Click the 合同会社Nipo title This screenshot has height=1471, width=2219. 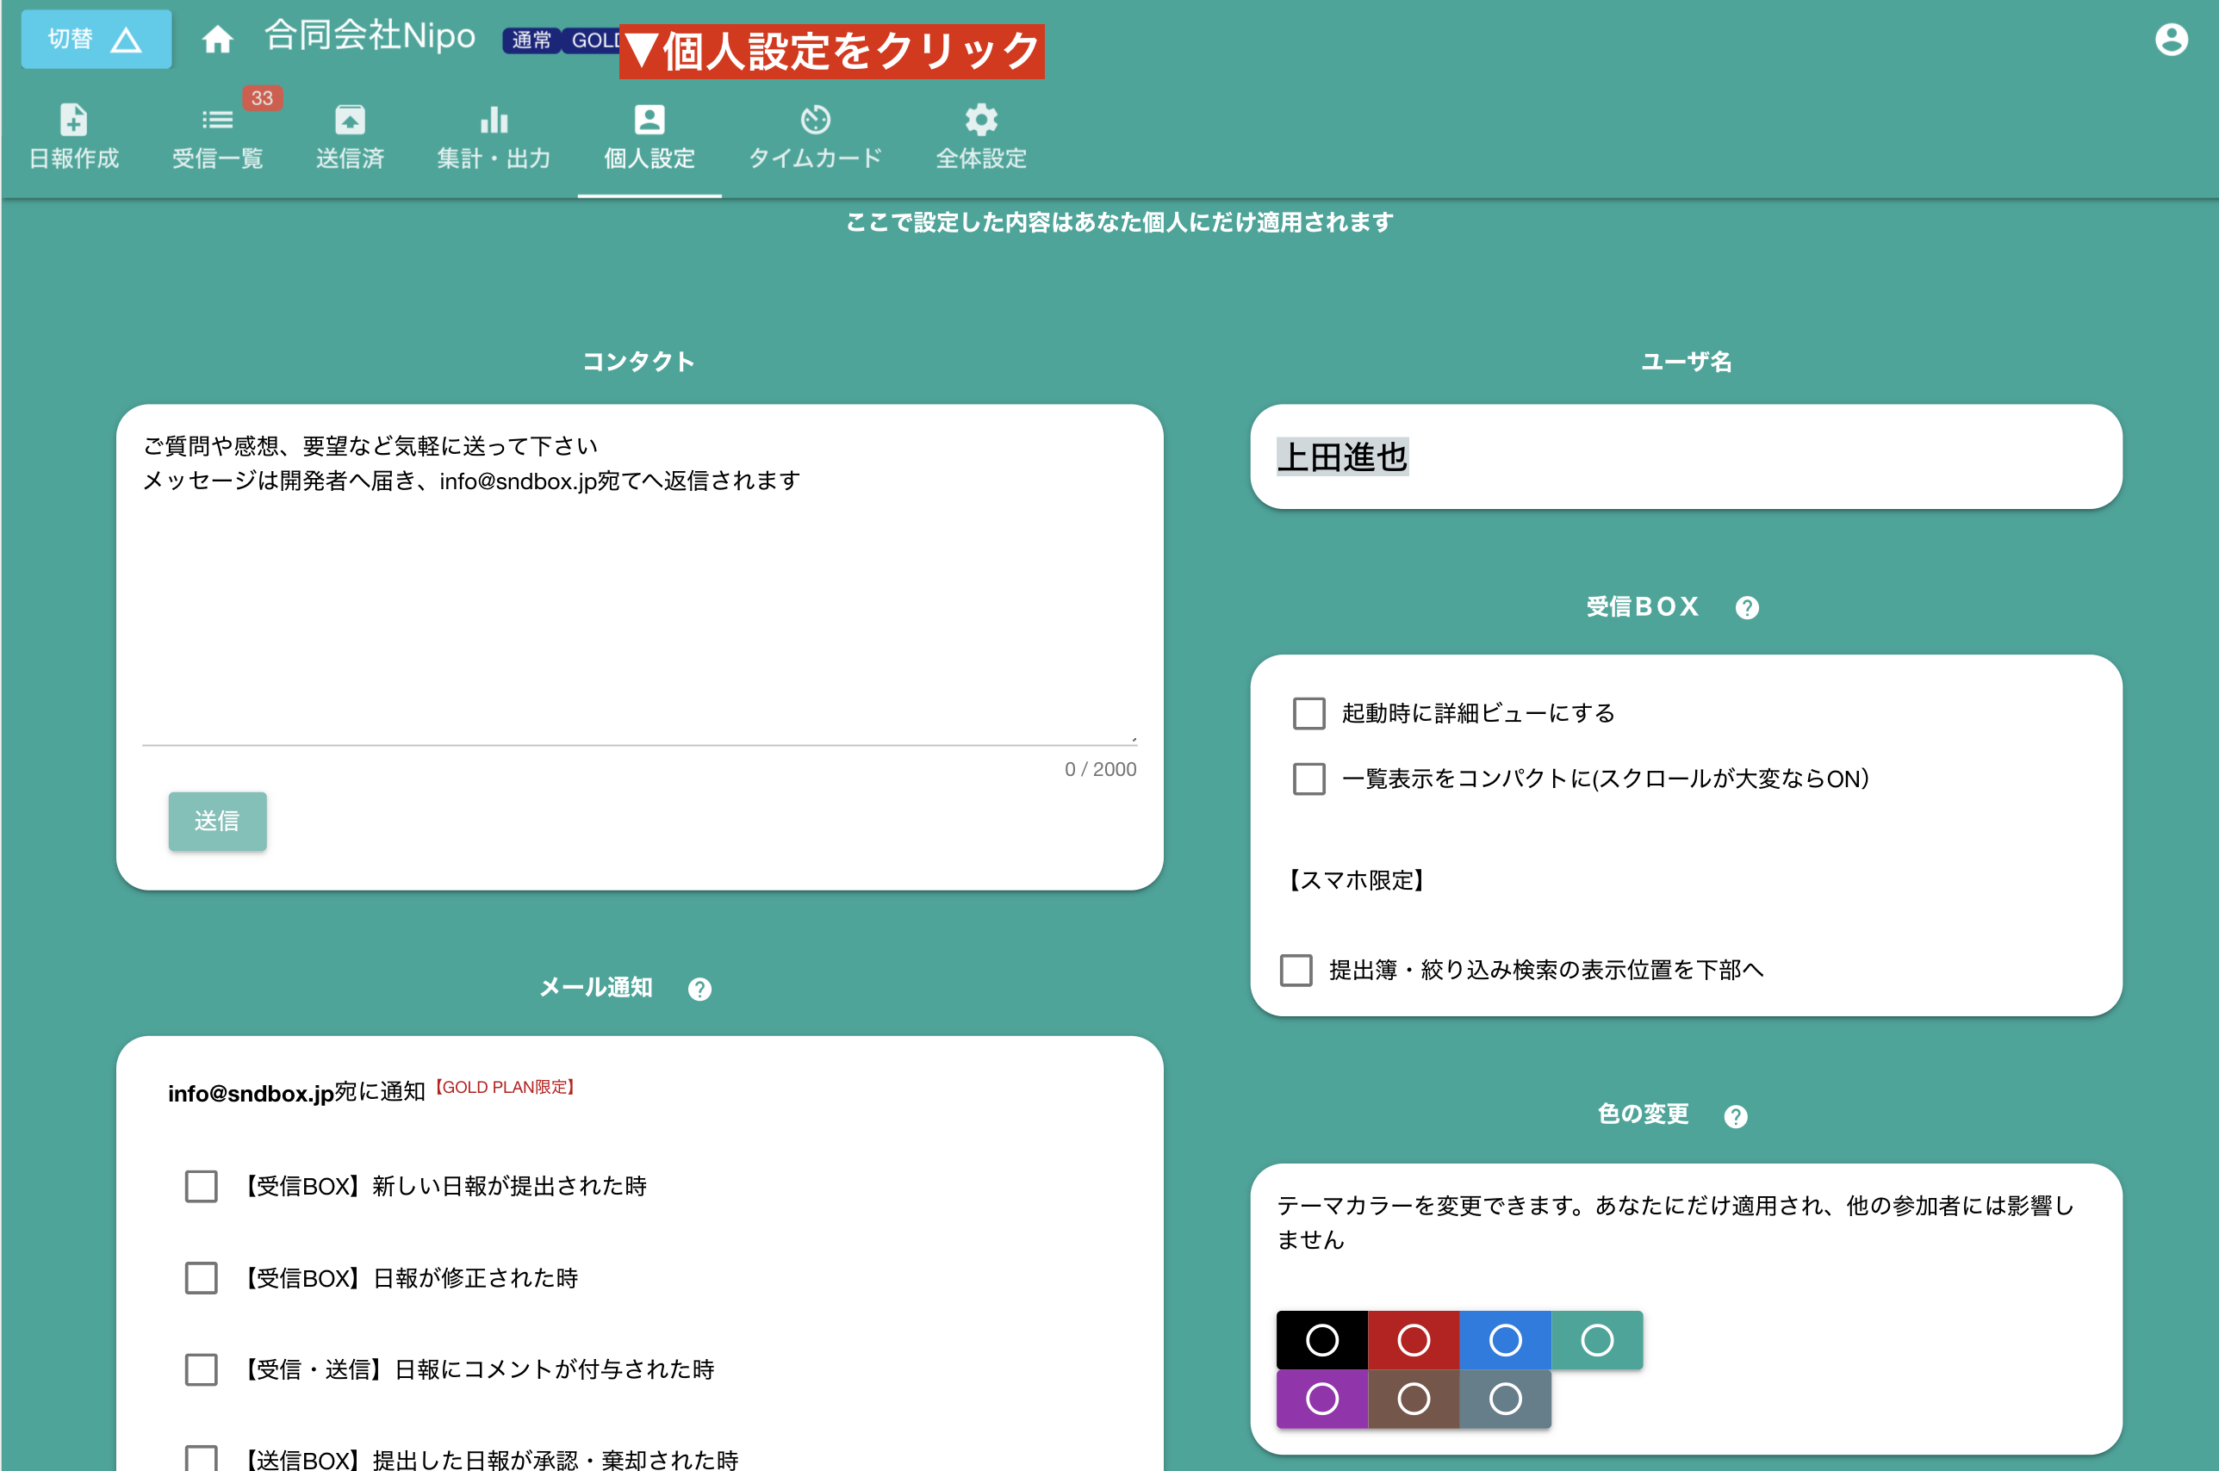pyautogui.click(x=370, y=35)
